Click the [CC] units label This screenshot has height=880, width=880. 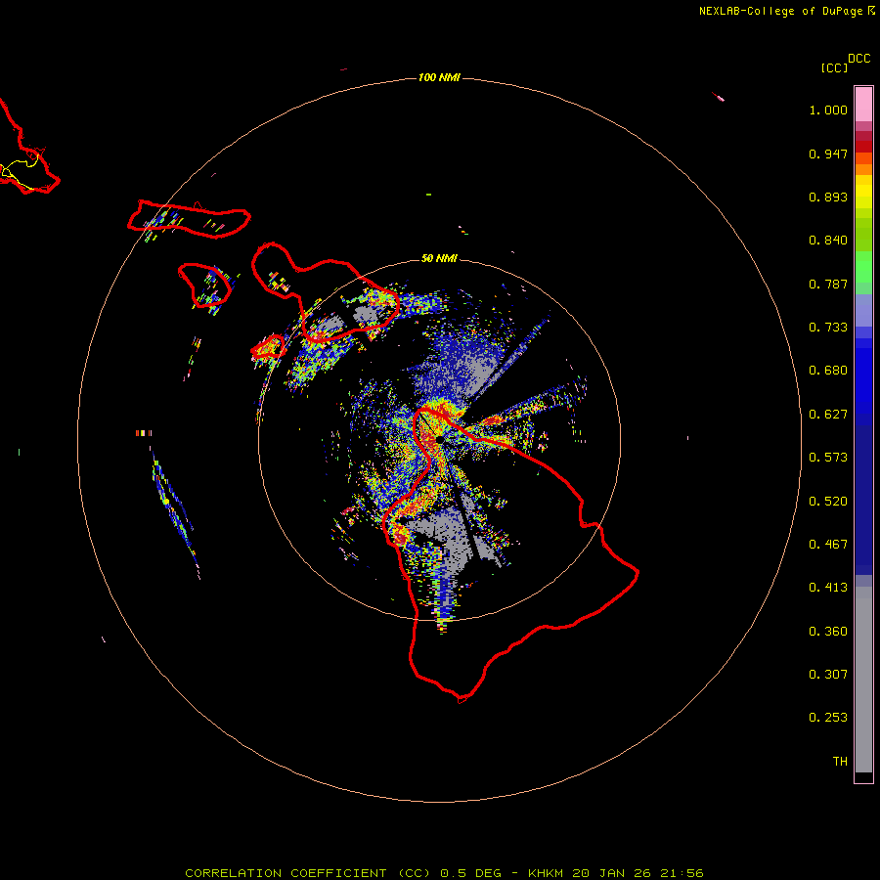click(x=835, y=67)
